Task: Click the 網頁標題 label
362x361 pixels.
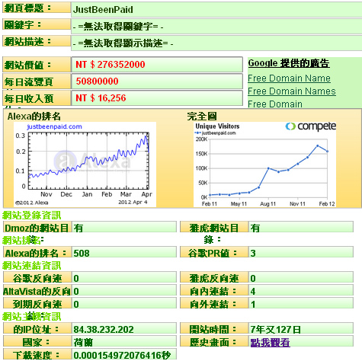Action: 37,8
